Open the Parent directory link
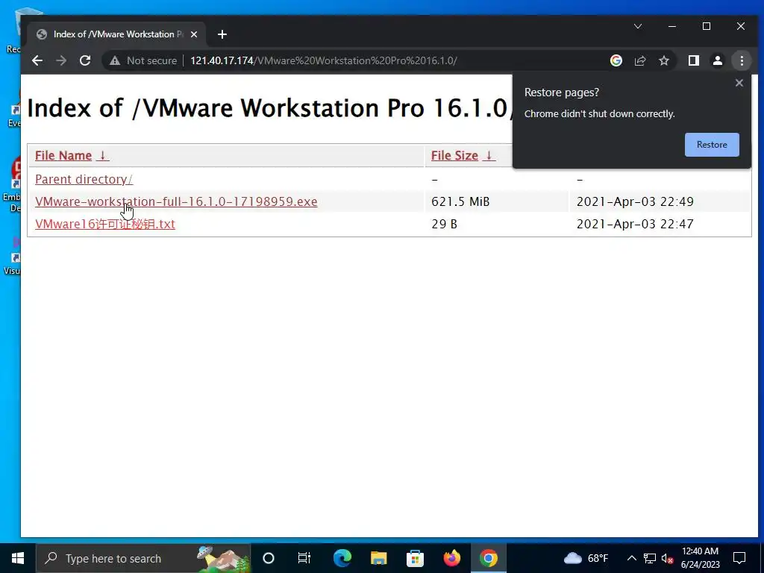 [84, 179]
